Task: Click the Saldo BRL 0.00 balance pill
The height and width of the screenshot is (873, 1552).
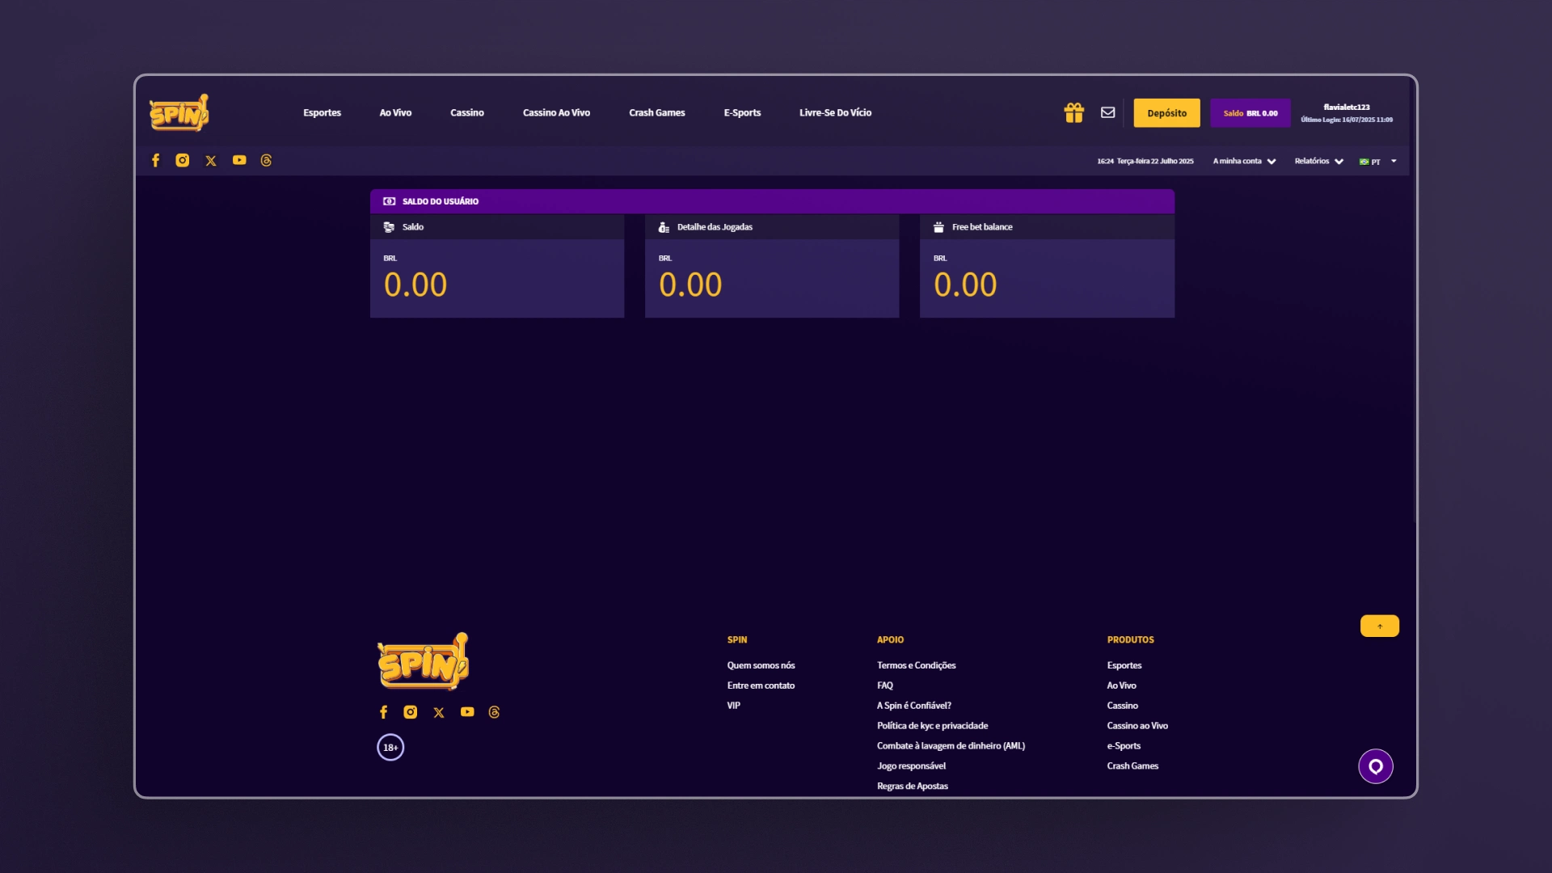Action: (x=1250, y=112)
